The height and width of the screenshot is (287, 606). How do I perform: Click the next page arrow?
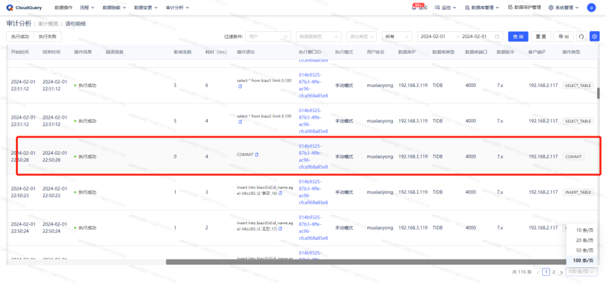(x=561, y=272)
